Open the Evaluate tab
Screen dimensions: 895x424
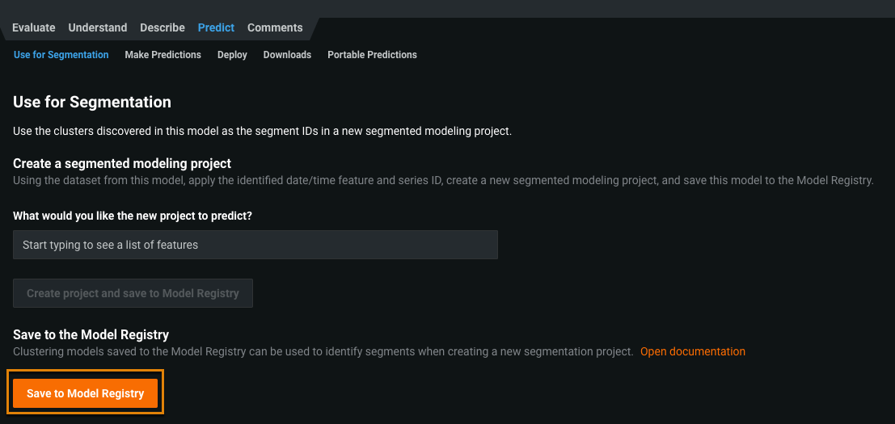coord(33,27)
